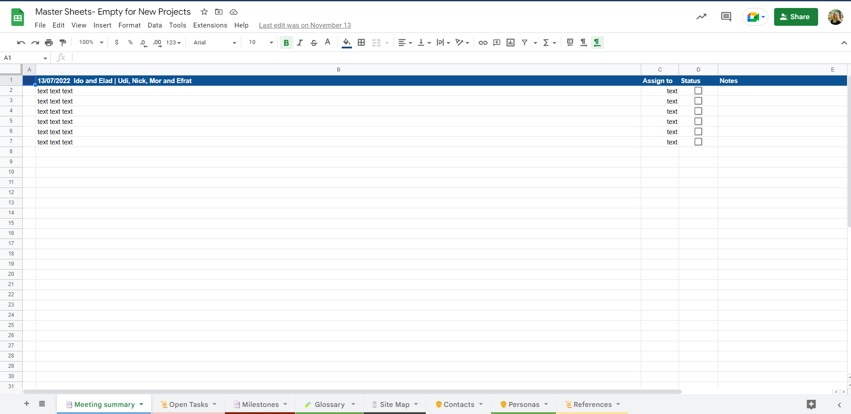Click the Insert comment icon
Screen dimensions: 851x414
pos(497,43)
